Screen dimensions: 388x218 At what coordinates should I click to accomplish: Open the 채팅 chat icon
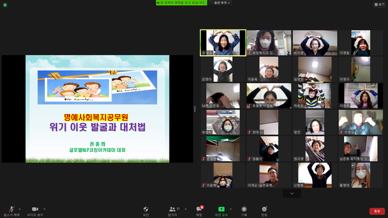[x=199, y=209]
